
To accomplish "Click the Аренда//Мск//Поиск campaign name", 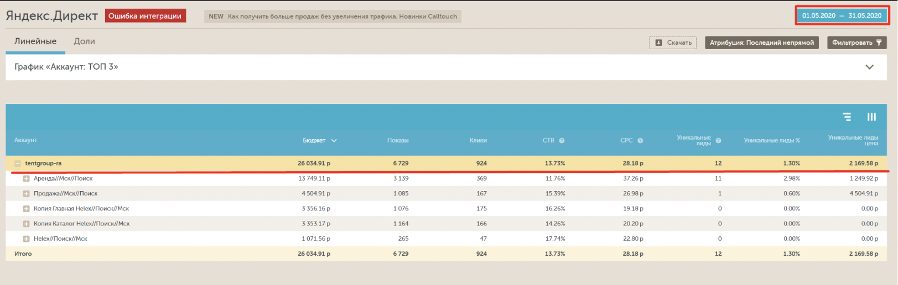I will pyautogui.click(x=63, y=178).
